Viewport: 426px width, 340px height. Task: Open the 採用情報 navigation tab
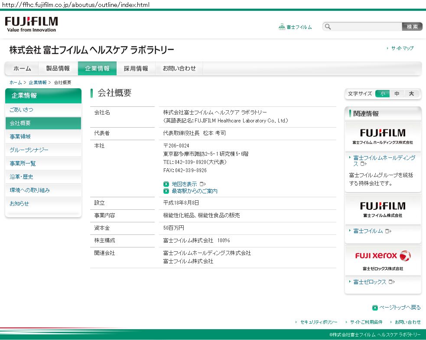[136, 68]
